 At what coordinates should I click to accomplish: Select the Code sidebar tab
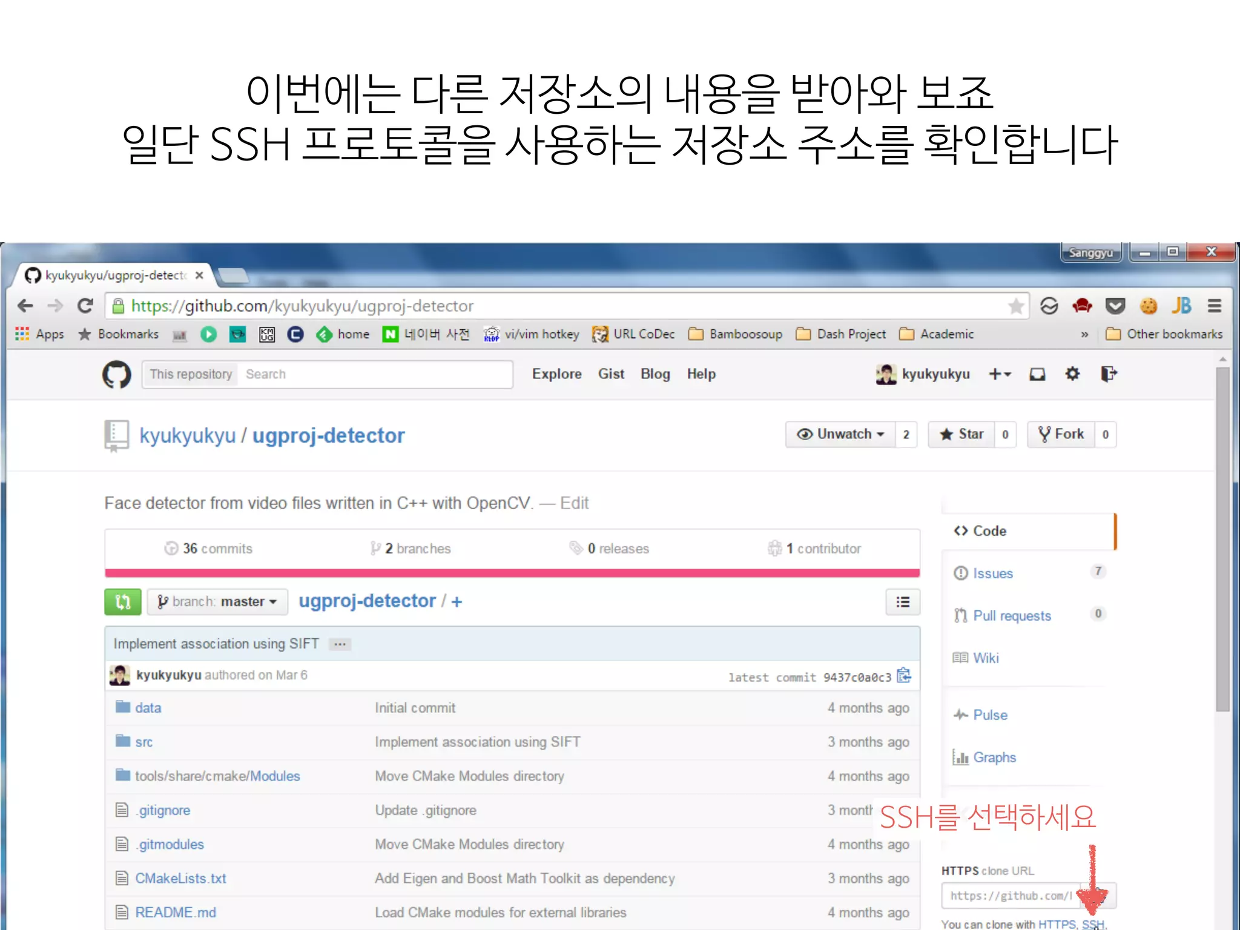[x=1029, y=531]
